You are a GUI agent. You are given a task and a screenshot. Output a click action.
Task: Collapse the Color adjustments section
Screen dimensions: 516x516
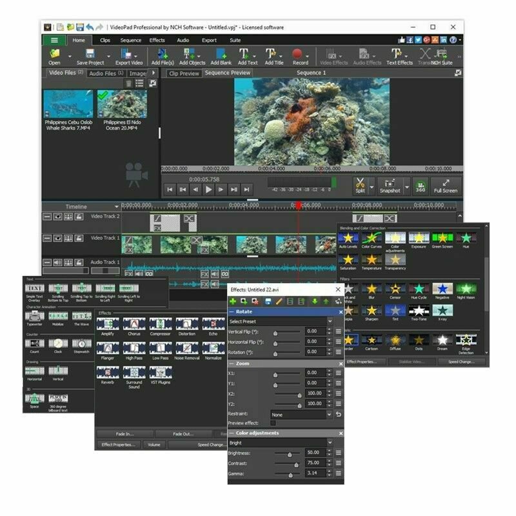232,433
